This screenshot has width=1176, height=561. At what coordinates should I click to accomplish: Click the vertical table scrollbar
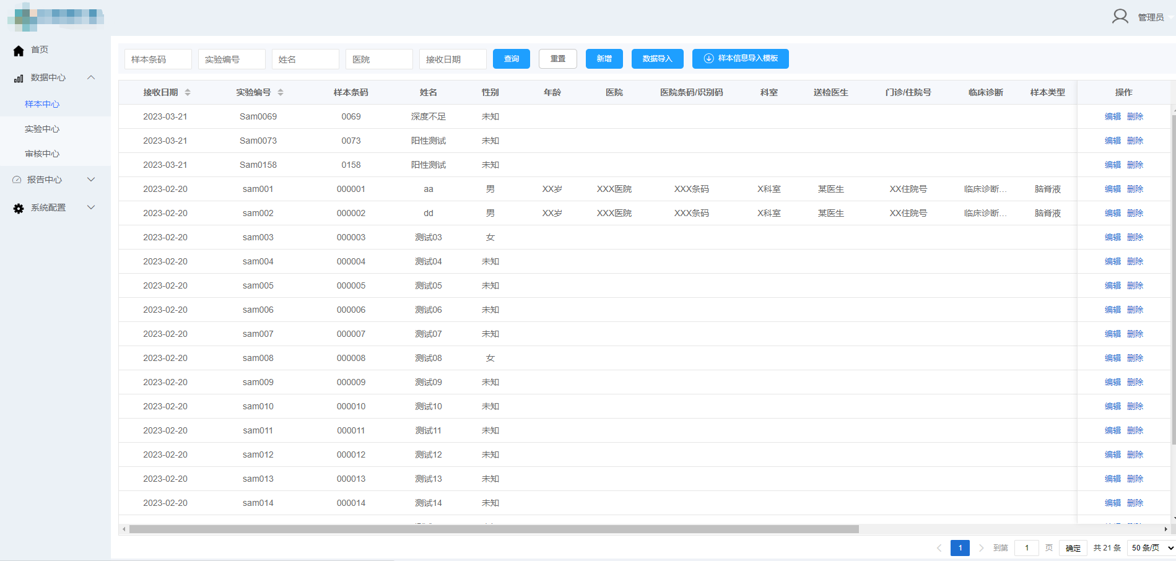[x=1174, y=280]
